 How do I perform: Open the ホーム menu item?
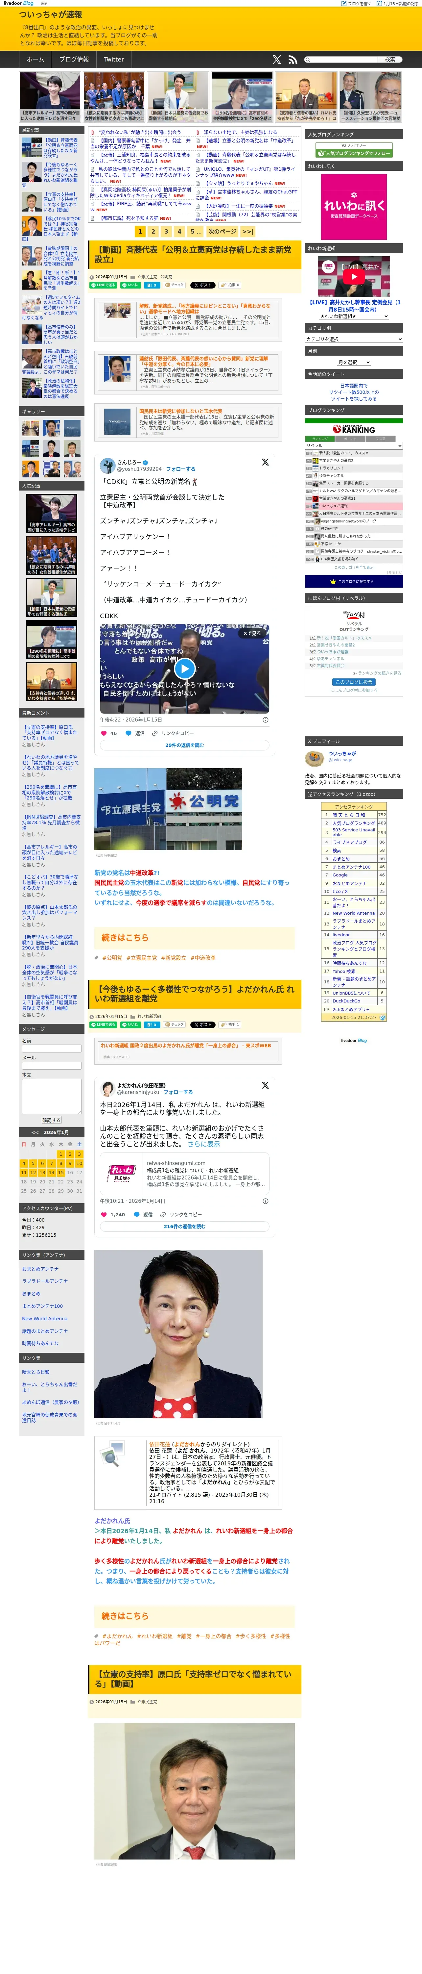click(x=35, y=59)
